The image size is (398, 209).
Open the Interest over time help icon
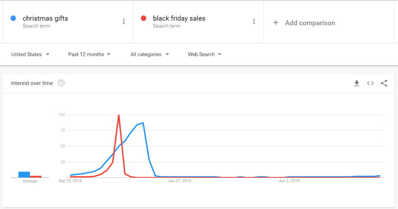click(x=61, y=83)
